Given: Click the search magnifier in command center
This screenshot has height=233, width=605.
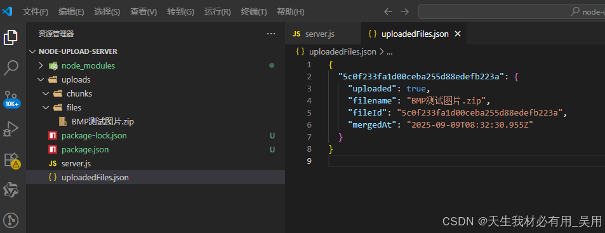Looking at the screenshot, I should tap(575, 11).
